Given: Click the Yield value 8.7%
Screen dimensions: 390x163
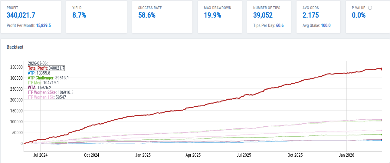Looking at the screenshot, I should pos(79,15).
